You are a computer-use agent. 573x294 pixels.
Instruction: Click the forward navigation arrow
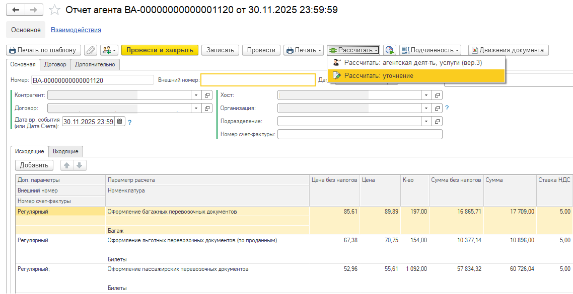point(33,10)
